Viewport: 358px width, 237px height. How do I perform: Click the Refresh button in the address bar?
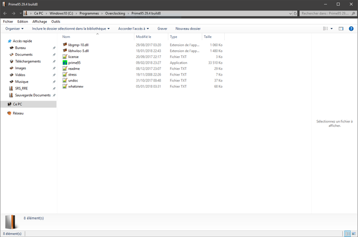pos(295,13)
